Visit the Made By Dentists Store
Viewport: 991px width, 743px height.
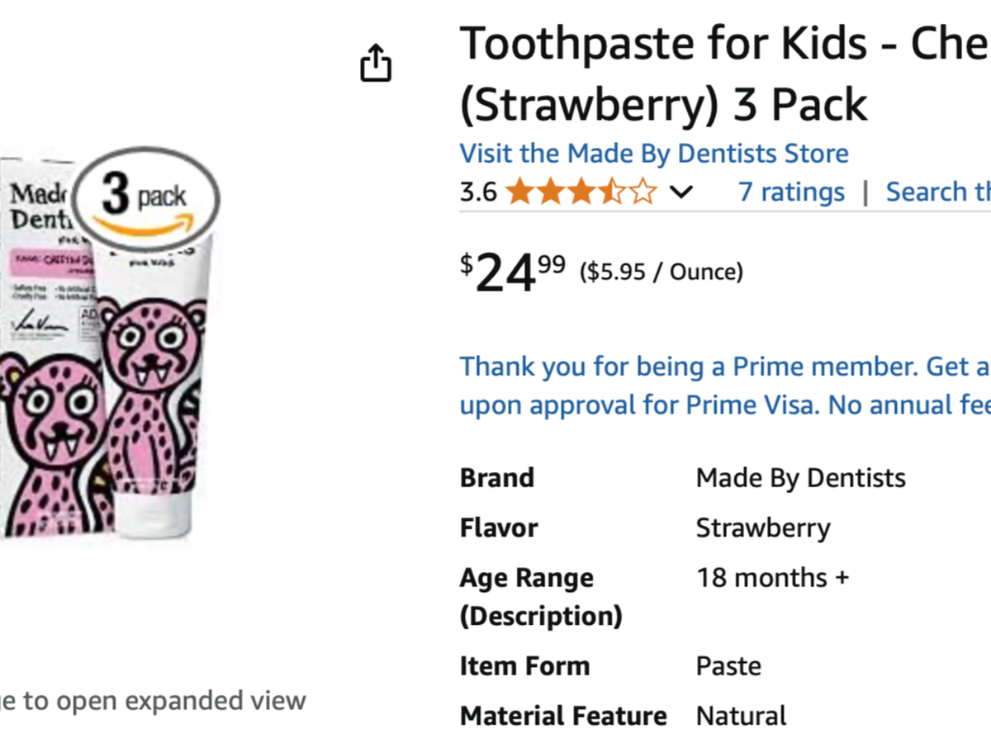(653, 154)
